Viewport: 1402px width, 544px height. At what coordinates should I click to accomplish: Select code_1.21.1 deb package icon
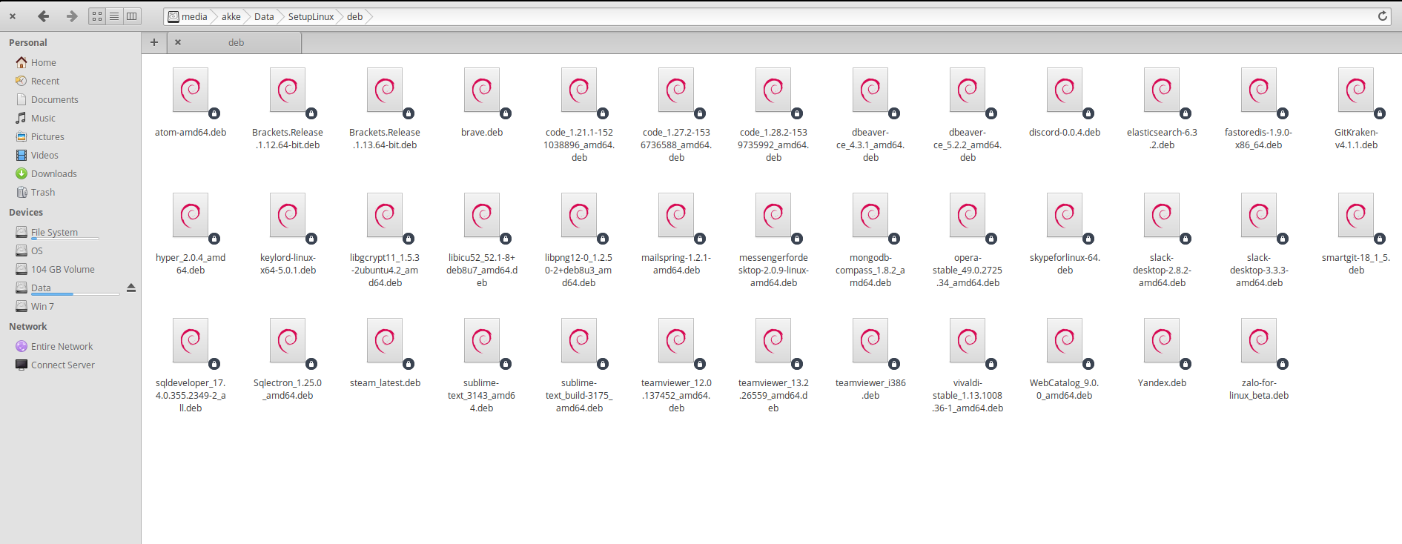[579, 91]
